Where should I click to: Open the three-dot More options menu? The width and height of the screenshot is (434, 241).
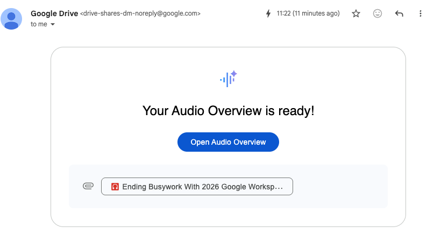pyautogui.click(x=421, y=13)
